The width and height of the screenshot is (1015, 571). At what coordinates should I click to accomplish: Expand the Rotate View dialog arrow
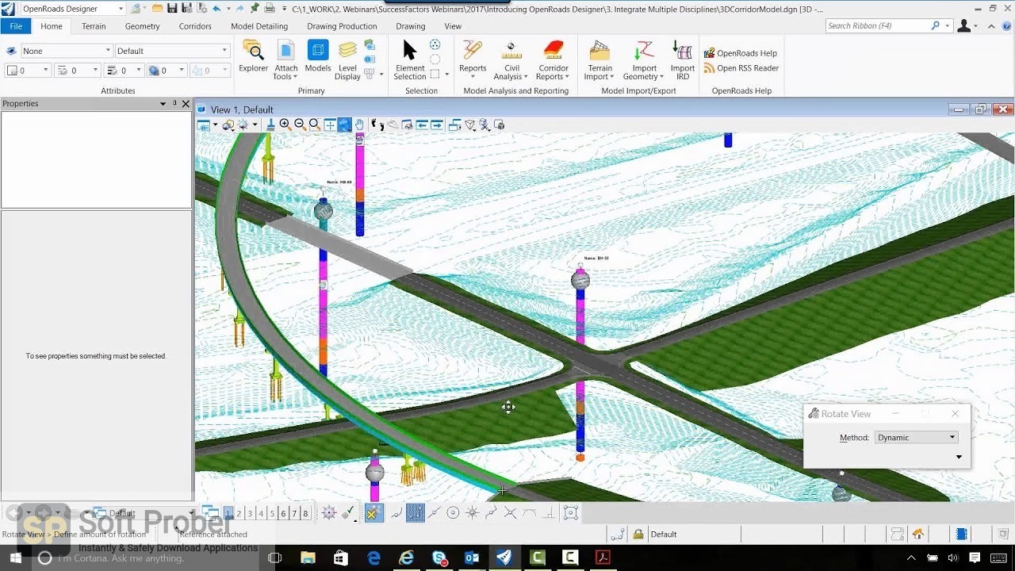click(959, 457)
